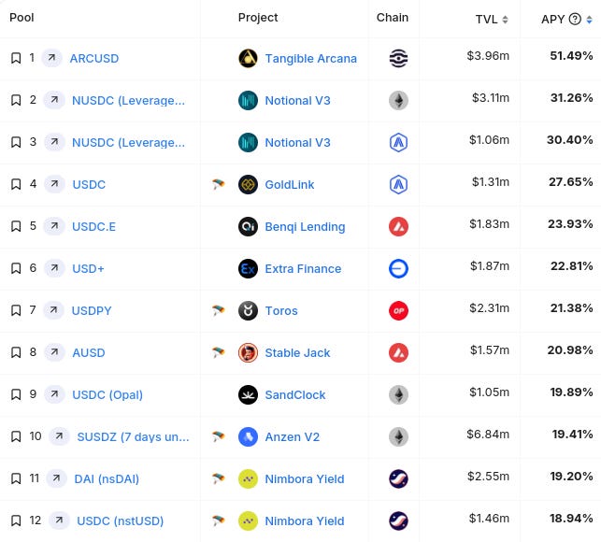The height and width of the screenshot is (542, 601).
Task: Click the $2.55m TVL value
Action: [x=488, y=476]
